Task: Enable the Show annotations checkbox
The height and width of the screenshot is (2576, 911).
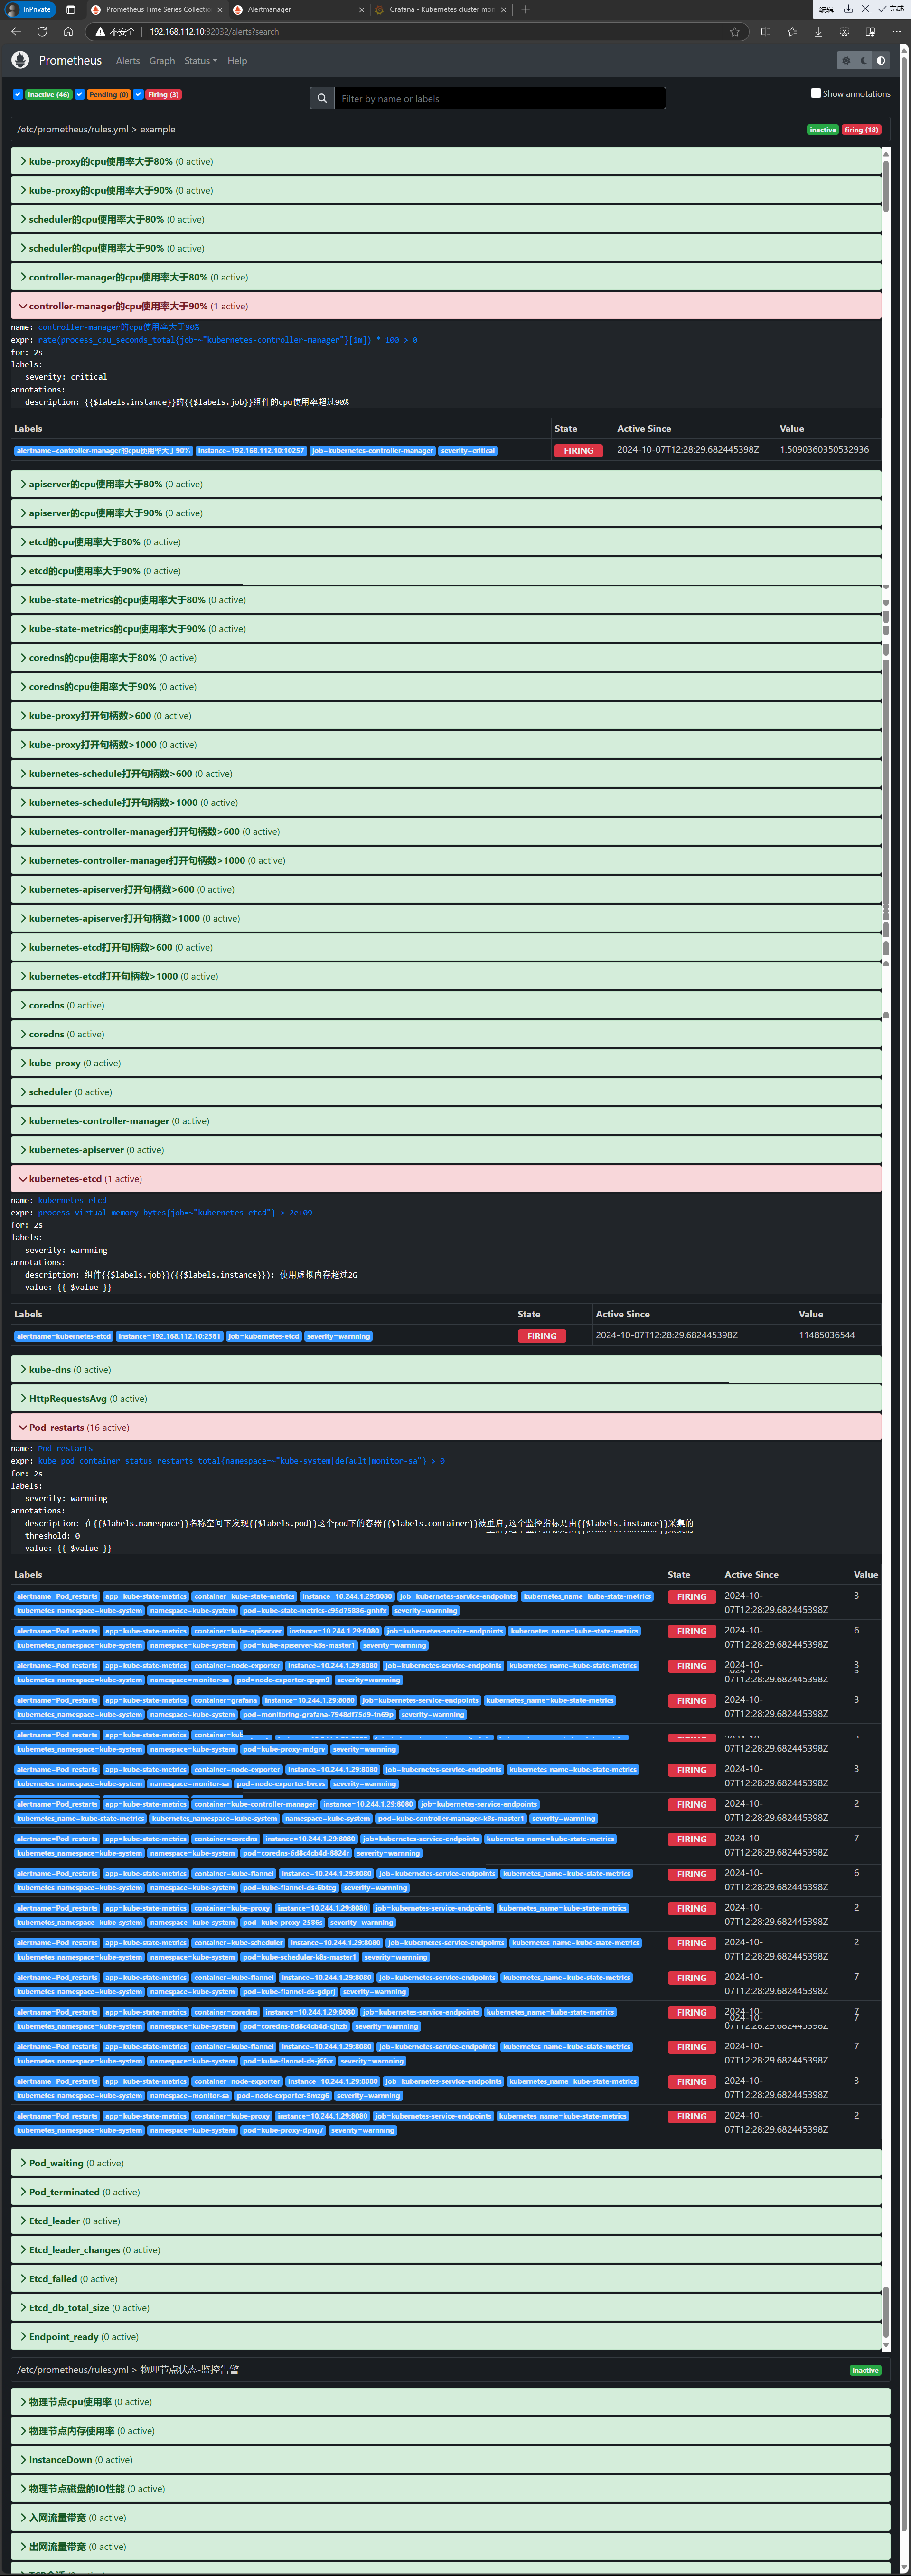Action: pyautogui.click(x=816, y=93)
